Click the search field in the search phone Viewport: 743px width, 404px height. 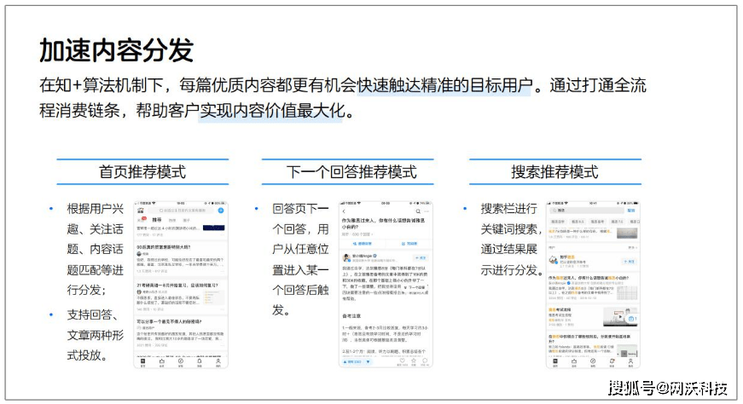[x=587, y=211]
